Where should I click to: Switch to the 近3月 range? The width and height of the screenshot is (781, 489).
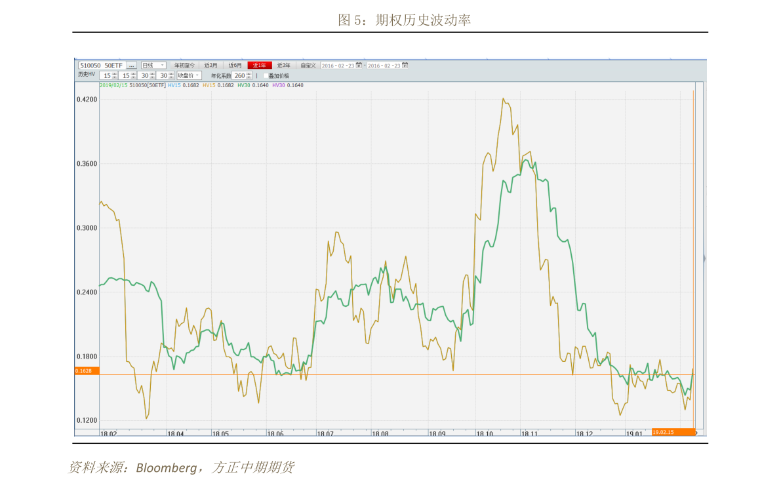(x=210, y=66)
